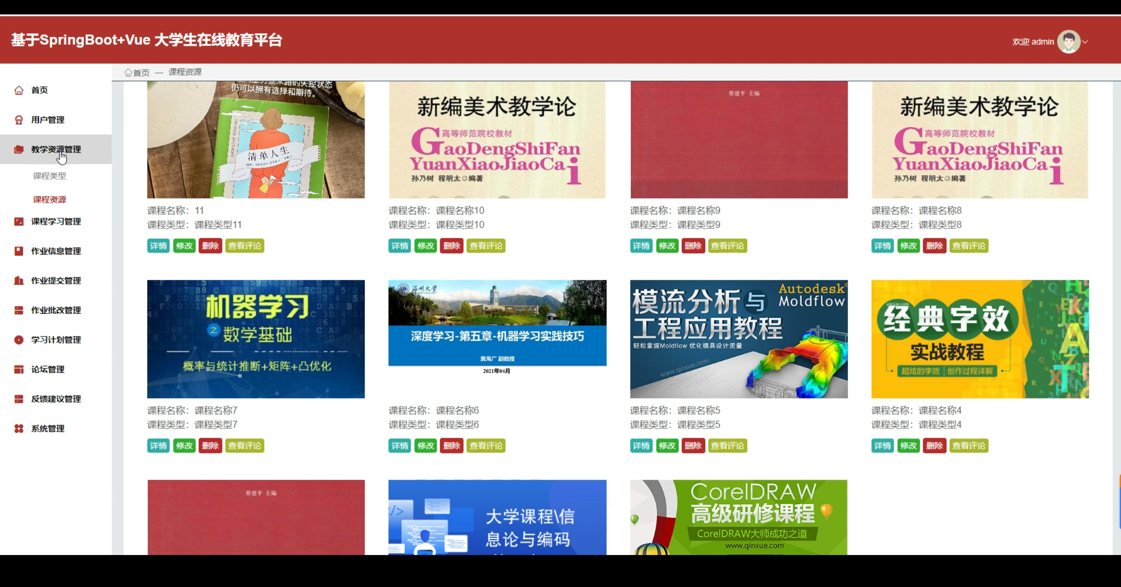Open the admin dropdown arrow

click(x=1085, y=42)
